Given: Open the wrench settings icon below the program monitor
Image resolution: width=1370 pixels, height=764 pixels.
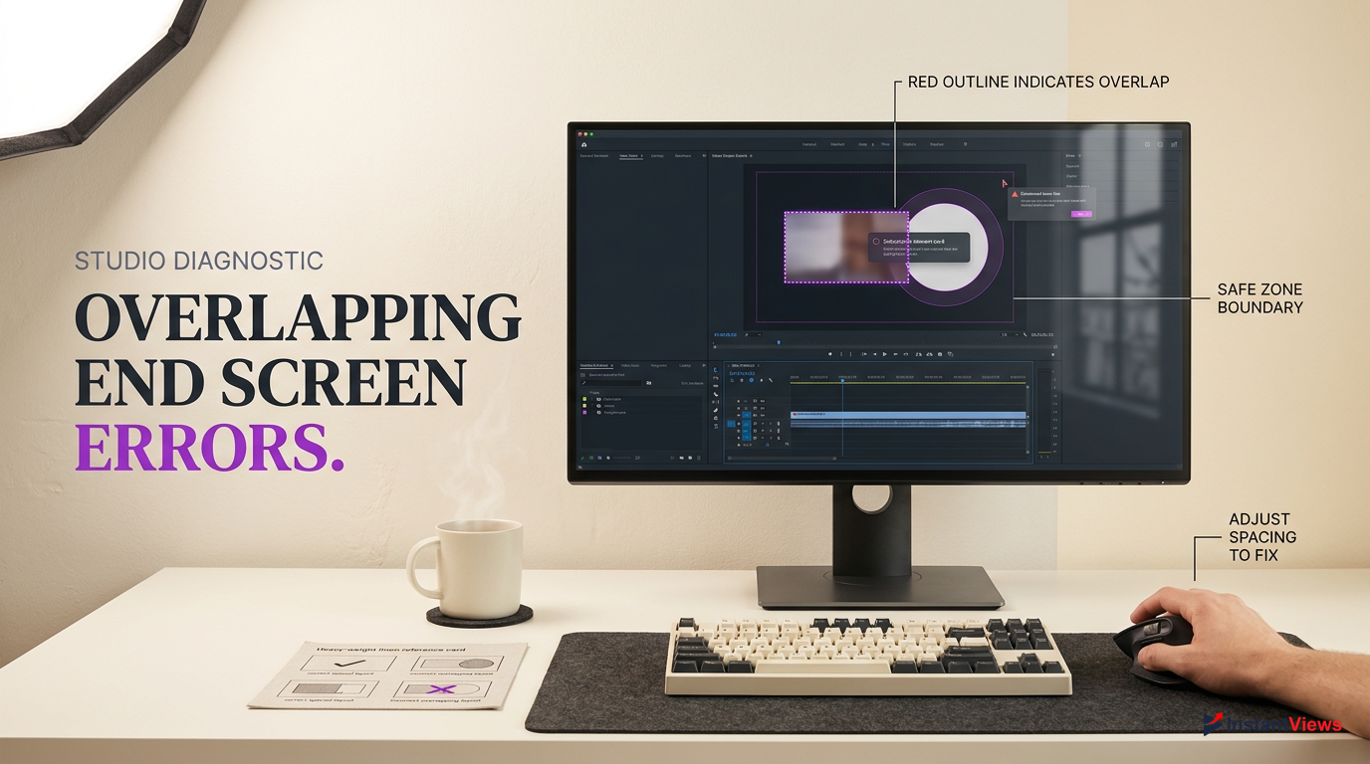Looking at the screenshot, I should pos(1025,334).
